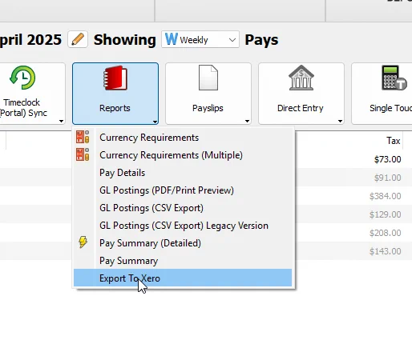
Task: Click the Payslips page icon
Action: 208,78
